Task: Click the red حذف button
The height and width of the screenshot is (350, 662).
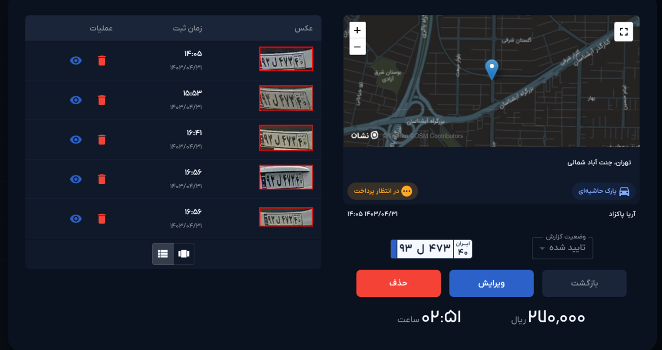Action: [398, 283]
